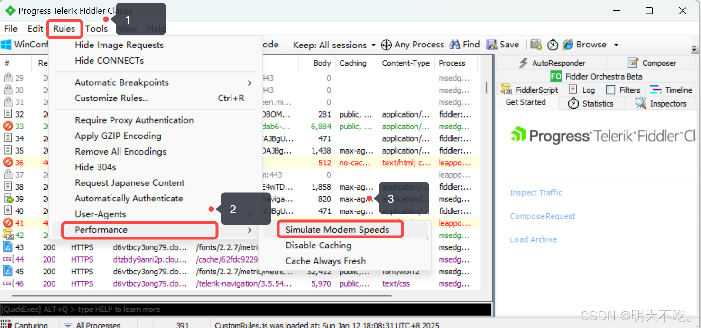The height and width of the screenshot is (328, 701).
Task: Click the lock icon of session 29
Action: (8, 78)
